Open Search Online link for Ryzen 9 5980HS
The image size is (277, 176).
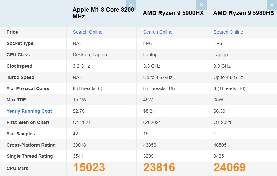[x=228, y=32]
